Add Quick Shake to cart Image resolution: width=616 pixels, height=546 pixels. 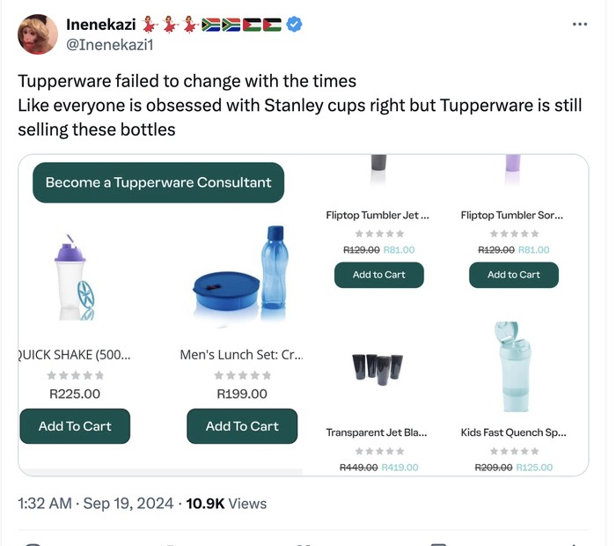(x=75, y=426)
